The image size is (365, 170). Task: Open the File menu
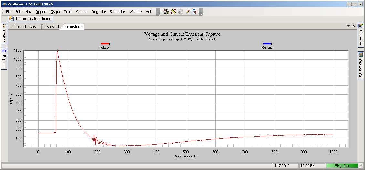9,12
